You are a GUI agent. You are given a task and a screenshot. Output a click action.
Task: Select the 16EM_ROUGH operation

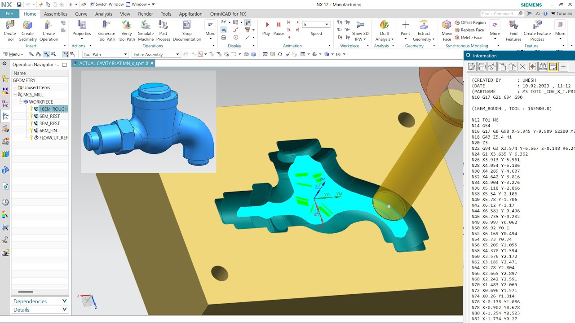point(53,109)
